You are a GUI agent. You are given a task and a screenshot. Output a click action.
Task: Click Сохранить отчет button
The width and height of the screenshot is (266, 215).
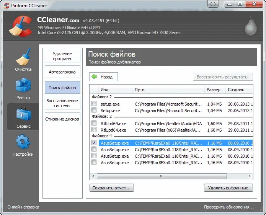point(112,188)
